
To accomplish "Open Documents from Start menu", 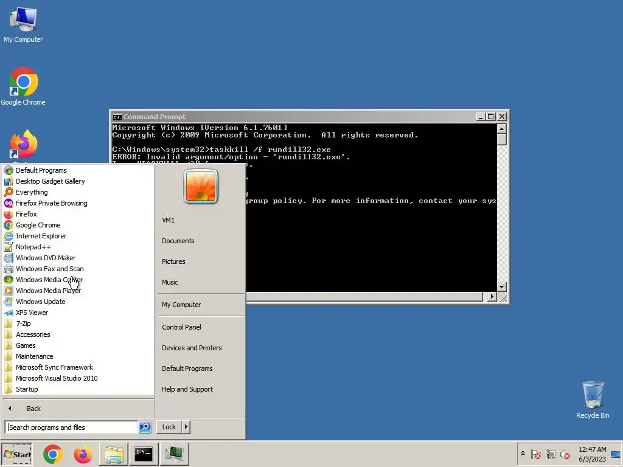I will [x=178, y=241].
